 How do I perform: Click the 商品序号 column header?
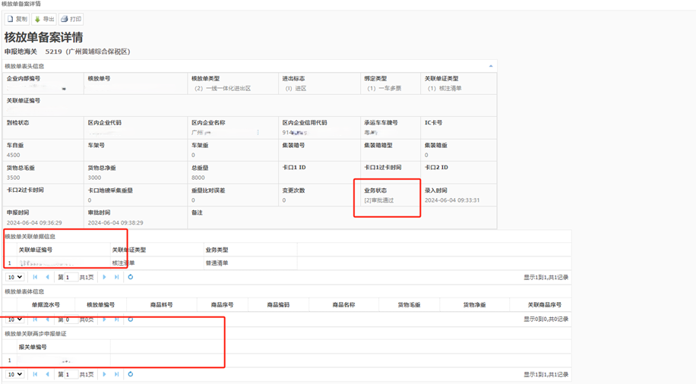click(222, 304)
